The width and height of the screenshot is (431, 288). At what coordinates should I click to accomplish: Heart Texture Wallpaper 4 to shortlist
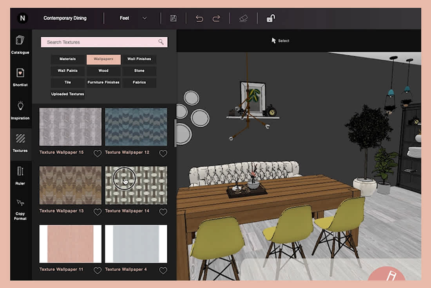pos(163,270)
